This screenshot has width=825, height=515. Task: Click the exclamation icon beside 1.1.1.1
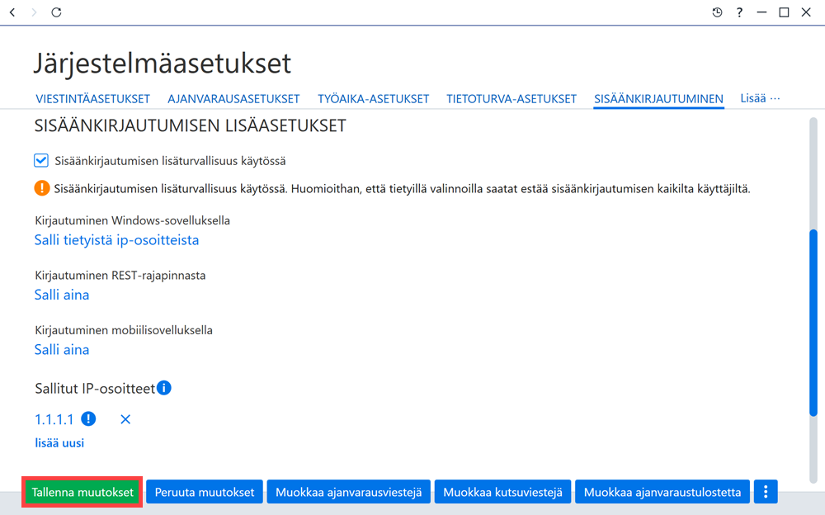[88, 418]
